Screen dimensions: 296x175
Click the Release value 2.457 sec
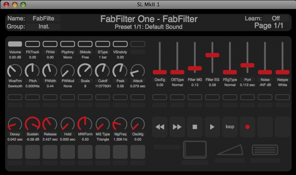coord(50,139)
